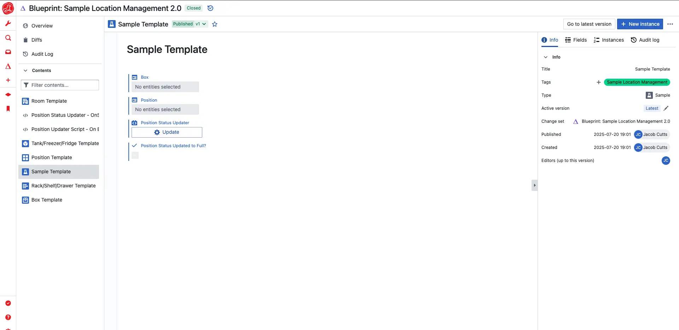This screenshot has height=330, width=679.
Task: Switch to the Fields tab
Action: (x=576, y=40)
